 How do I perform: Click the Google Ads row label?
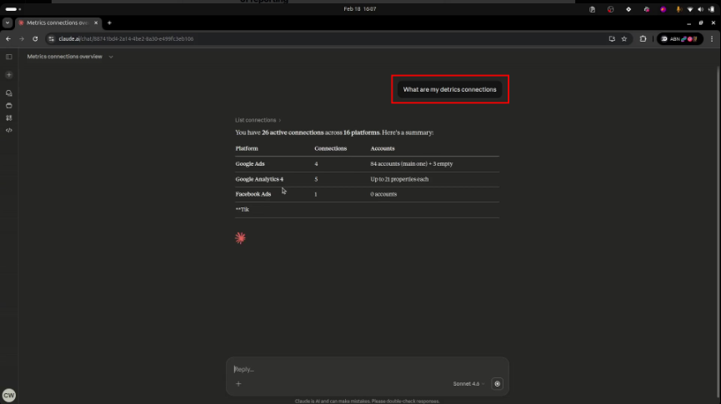tap(250, 163)
